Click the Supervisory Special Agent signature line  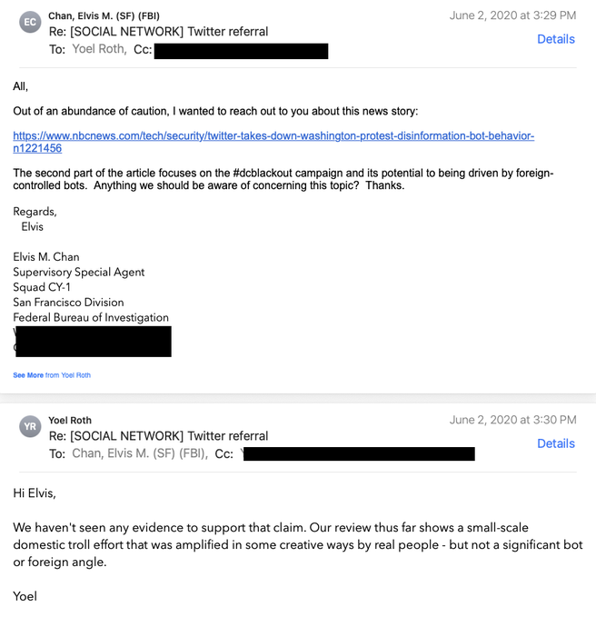[x=79, y=273]
